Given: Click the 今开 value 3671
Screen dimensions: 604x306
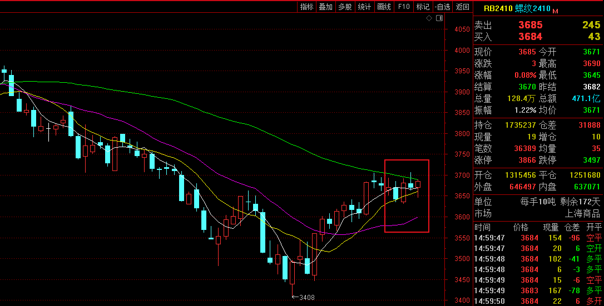Looking at the screenshot, I should (x=592, y=52).
